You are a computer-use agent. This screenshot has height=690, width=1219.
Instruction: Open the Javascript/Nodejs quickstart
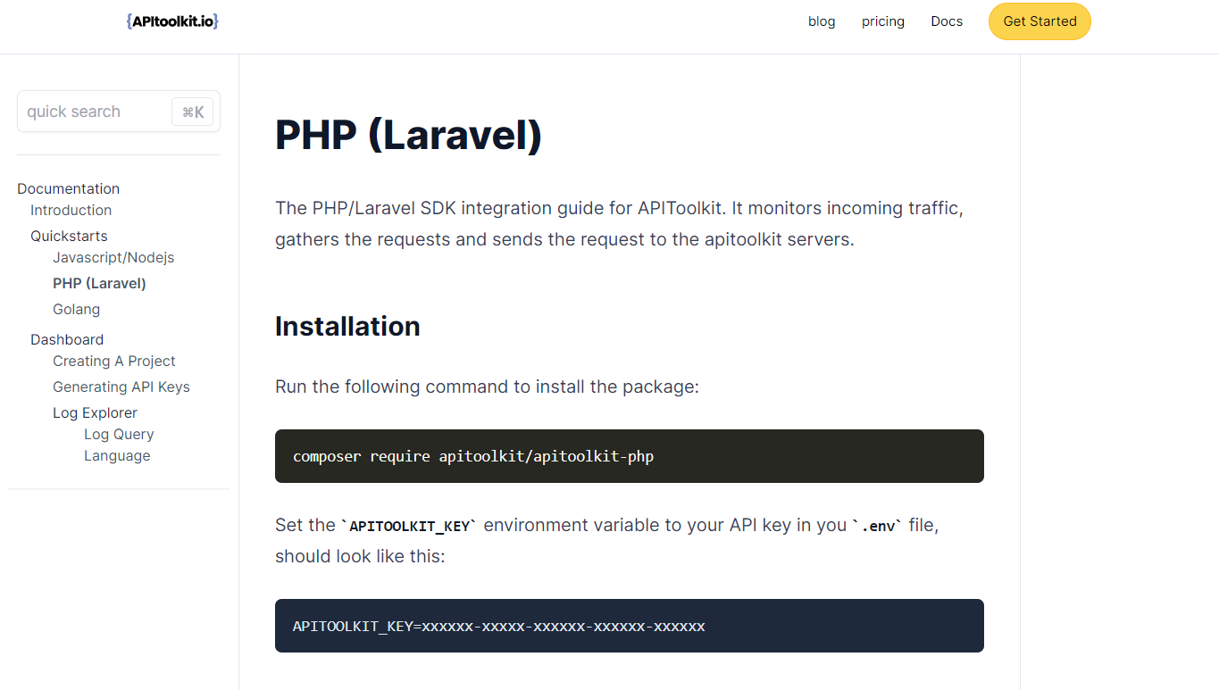tap(113, 257)
